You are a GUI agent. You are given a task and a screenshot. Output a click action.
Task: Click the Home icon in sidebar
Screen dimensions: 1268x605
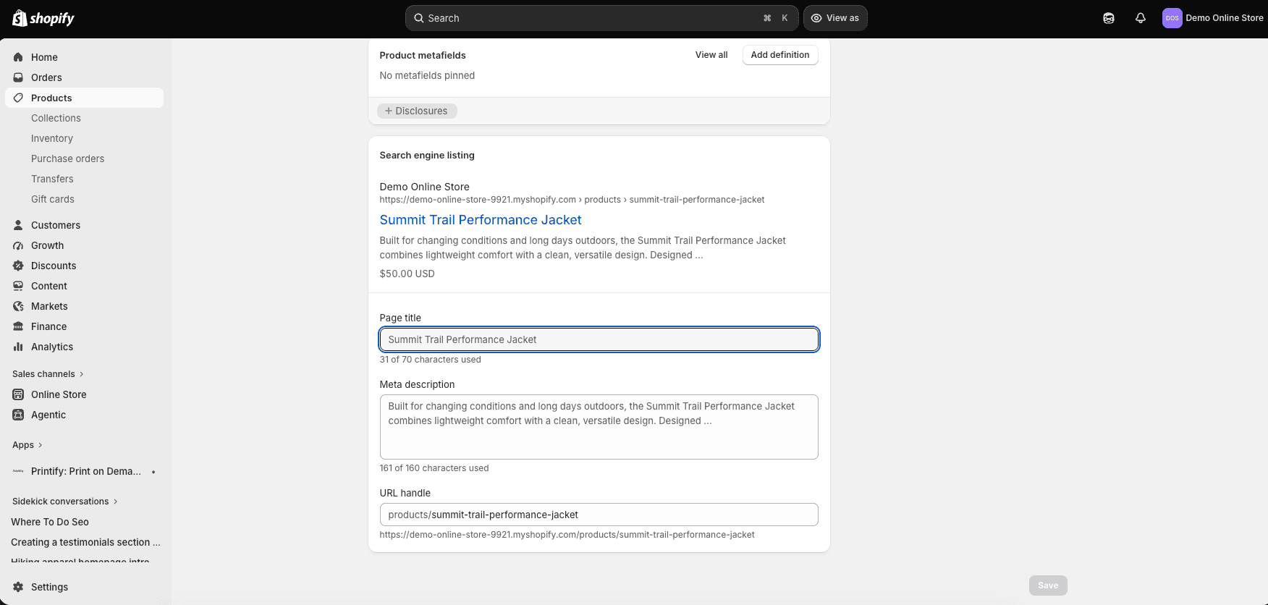point(18,57)
